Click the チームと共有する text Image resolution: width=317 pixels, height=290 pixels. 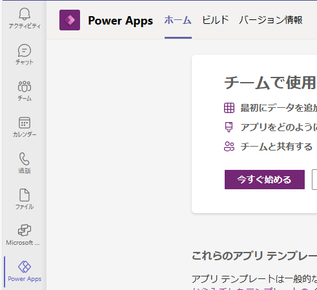pyautogui.click(x=276, y=147)
